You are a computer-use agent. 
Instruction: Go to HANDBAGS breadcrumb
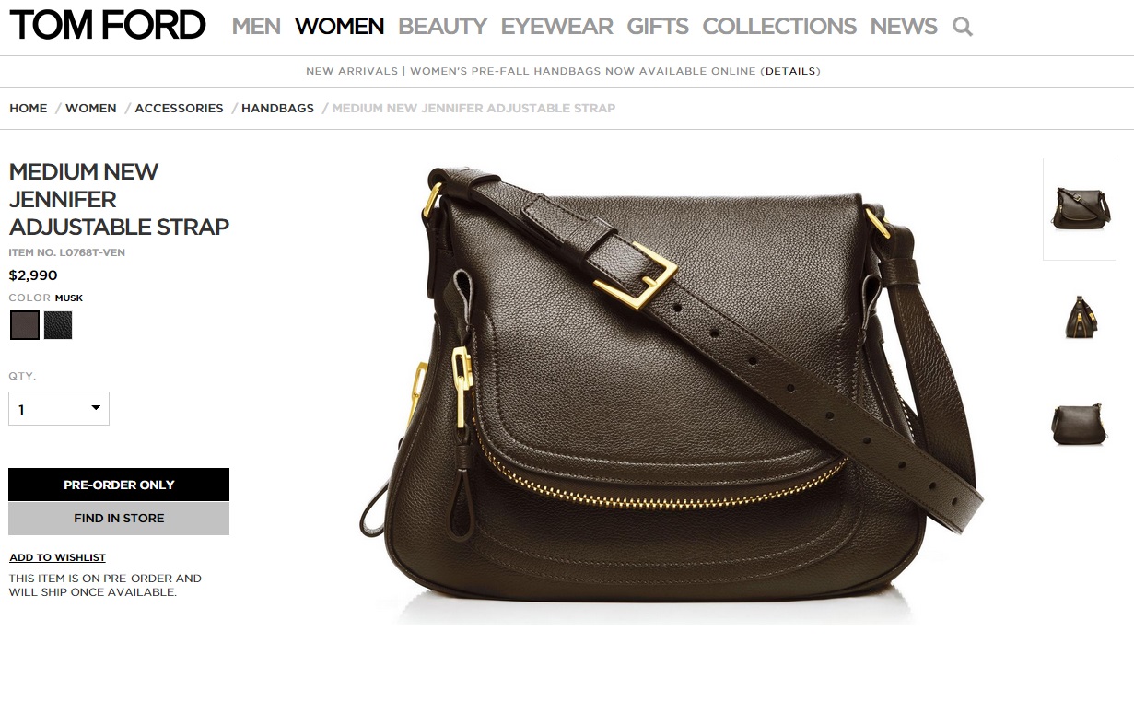(277, 108)
